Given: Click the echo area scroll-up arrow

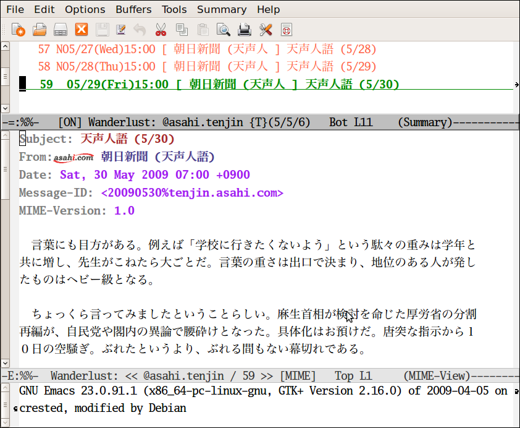Looking at the screenshot, I should (x=5, y=388).
